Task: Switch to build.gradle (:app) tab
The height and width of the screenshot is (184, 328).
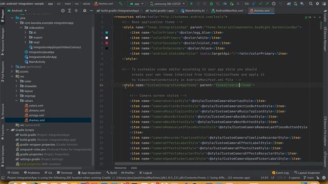Action: [161, 10]
